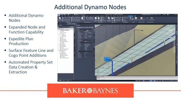
Task: Collapse the General properties section
Action: pos(92,29)
